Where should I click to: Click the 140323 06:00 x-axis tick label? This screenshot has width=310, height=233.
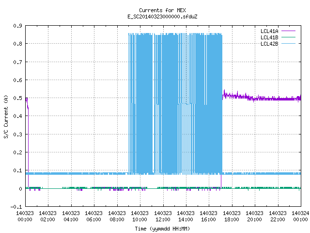pos(93,216)
